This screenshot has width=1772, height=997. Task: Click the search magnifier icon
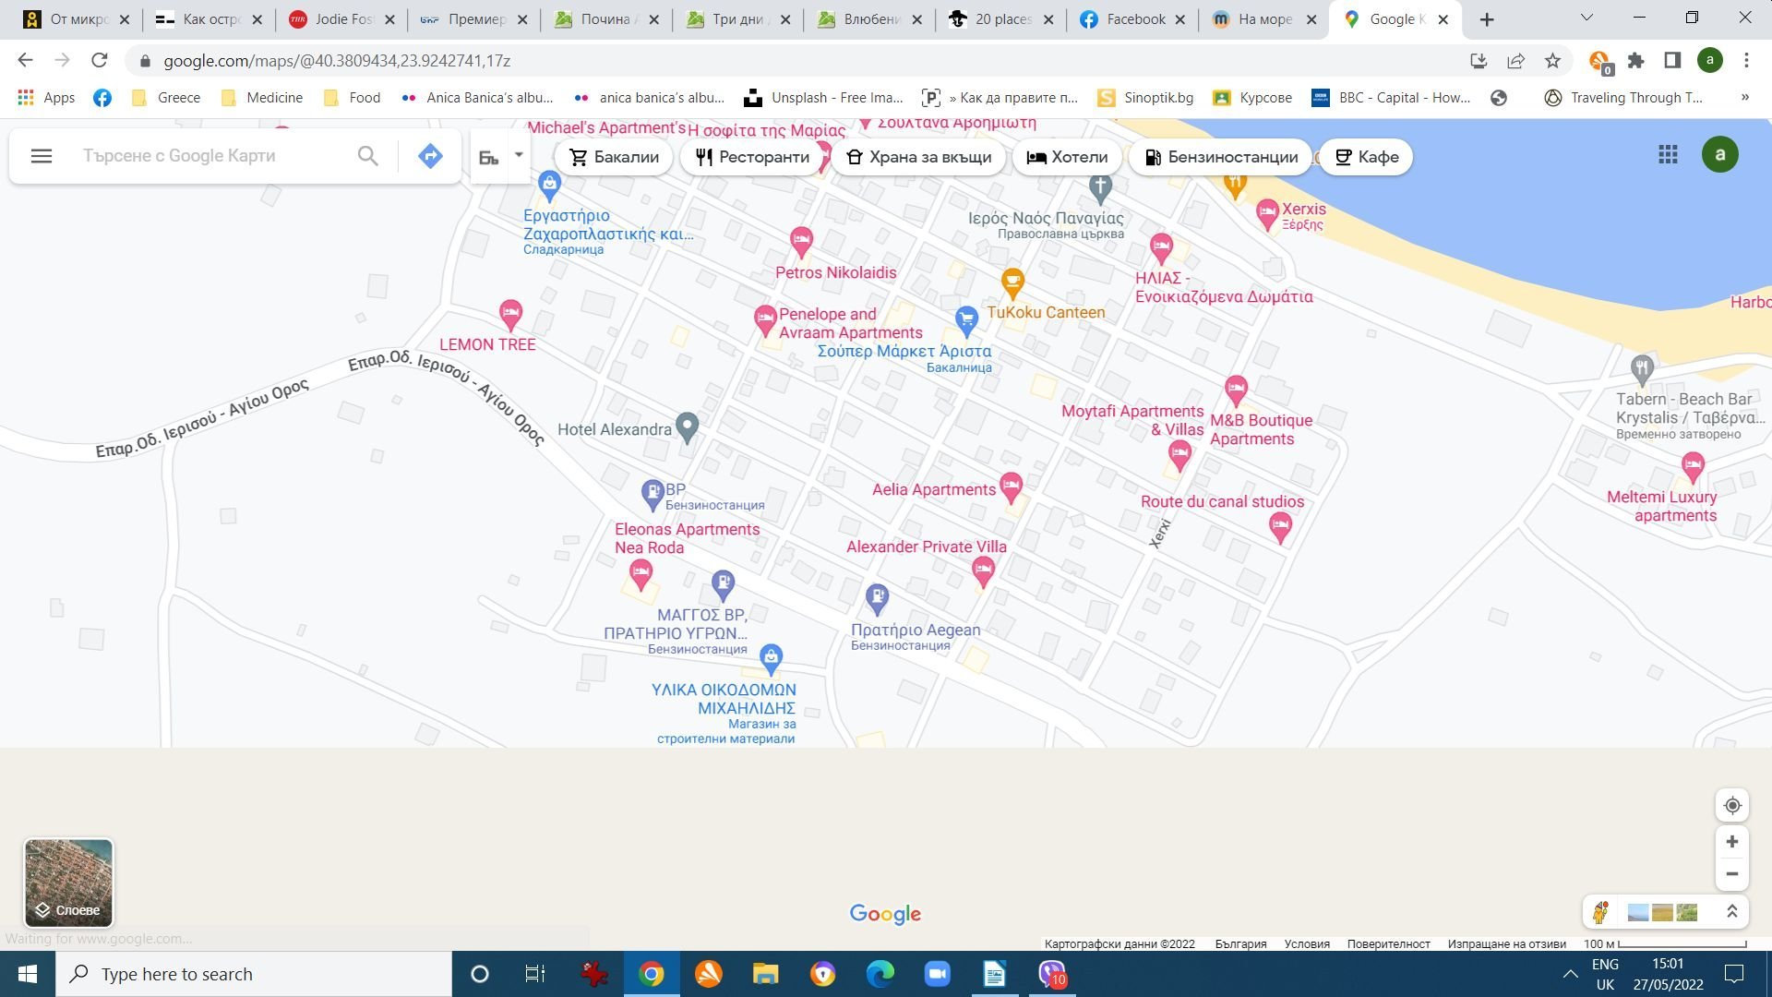(x=367, y=156)
